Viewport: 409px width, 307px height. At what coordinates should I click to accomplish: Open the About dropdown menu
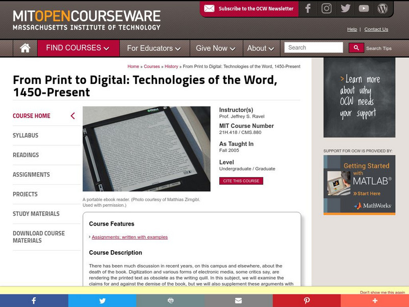(x=260, y=48)
